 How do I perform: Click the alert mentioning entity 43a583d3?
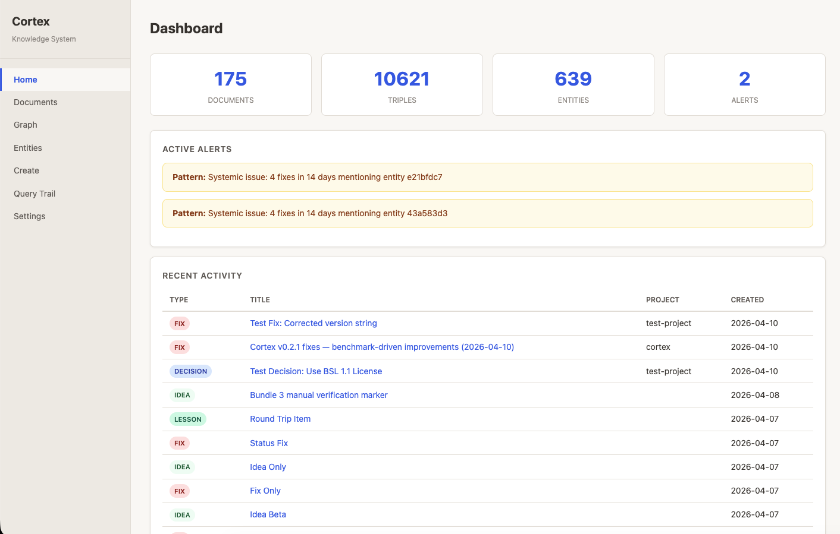(488, 213)
